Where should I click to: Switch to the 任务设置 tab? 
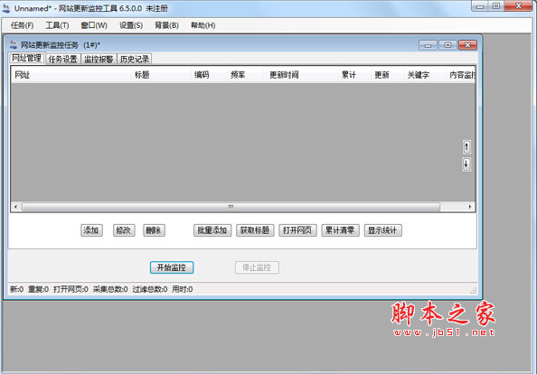click(62, 59)
